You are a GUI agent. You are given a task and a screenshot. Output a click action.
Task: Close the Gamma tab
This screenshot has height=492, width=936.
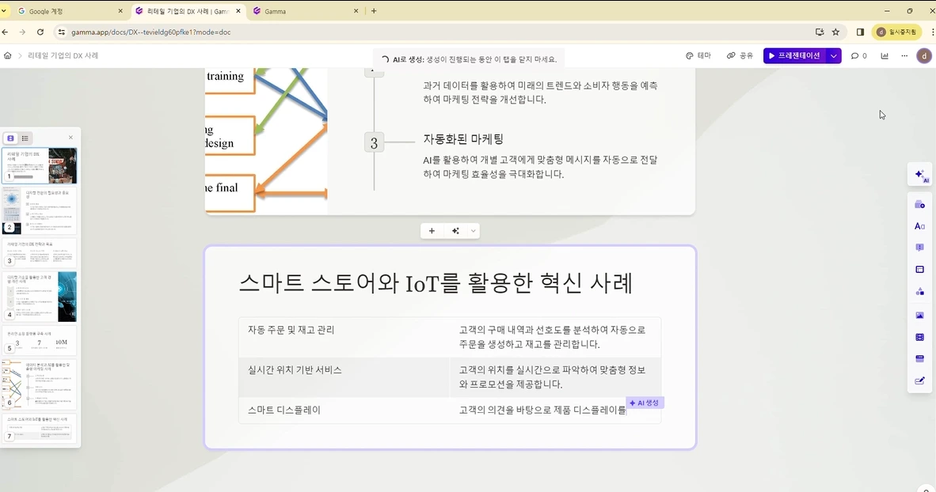click(x=356, y=11)
